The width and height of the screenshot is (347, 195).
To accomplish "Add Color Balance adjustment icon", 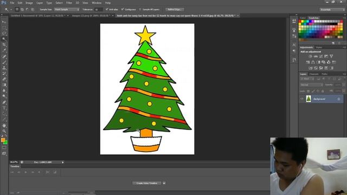I will 313,62.
